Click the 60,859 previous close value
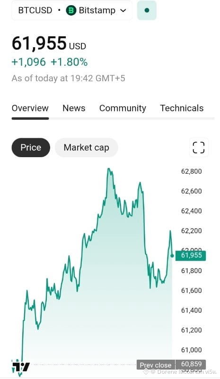220x379 pixels. (x=191, y=364)
